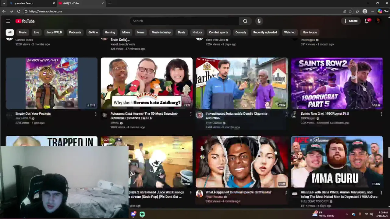This screenshot has width=390, height=219.
Task: Open browser settings and more menu
Action: (372, 11)
